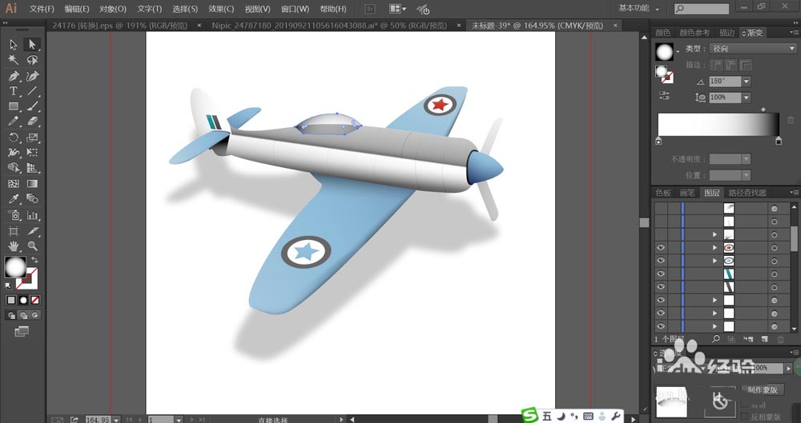Select the Artboard tool
Screen dimensions: 801x423
[x=14, y=230]
